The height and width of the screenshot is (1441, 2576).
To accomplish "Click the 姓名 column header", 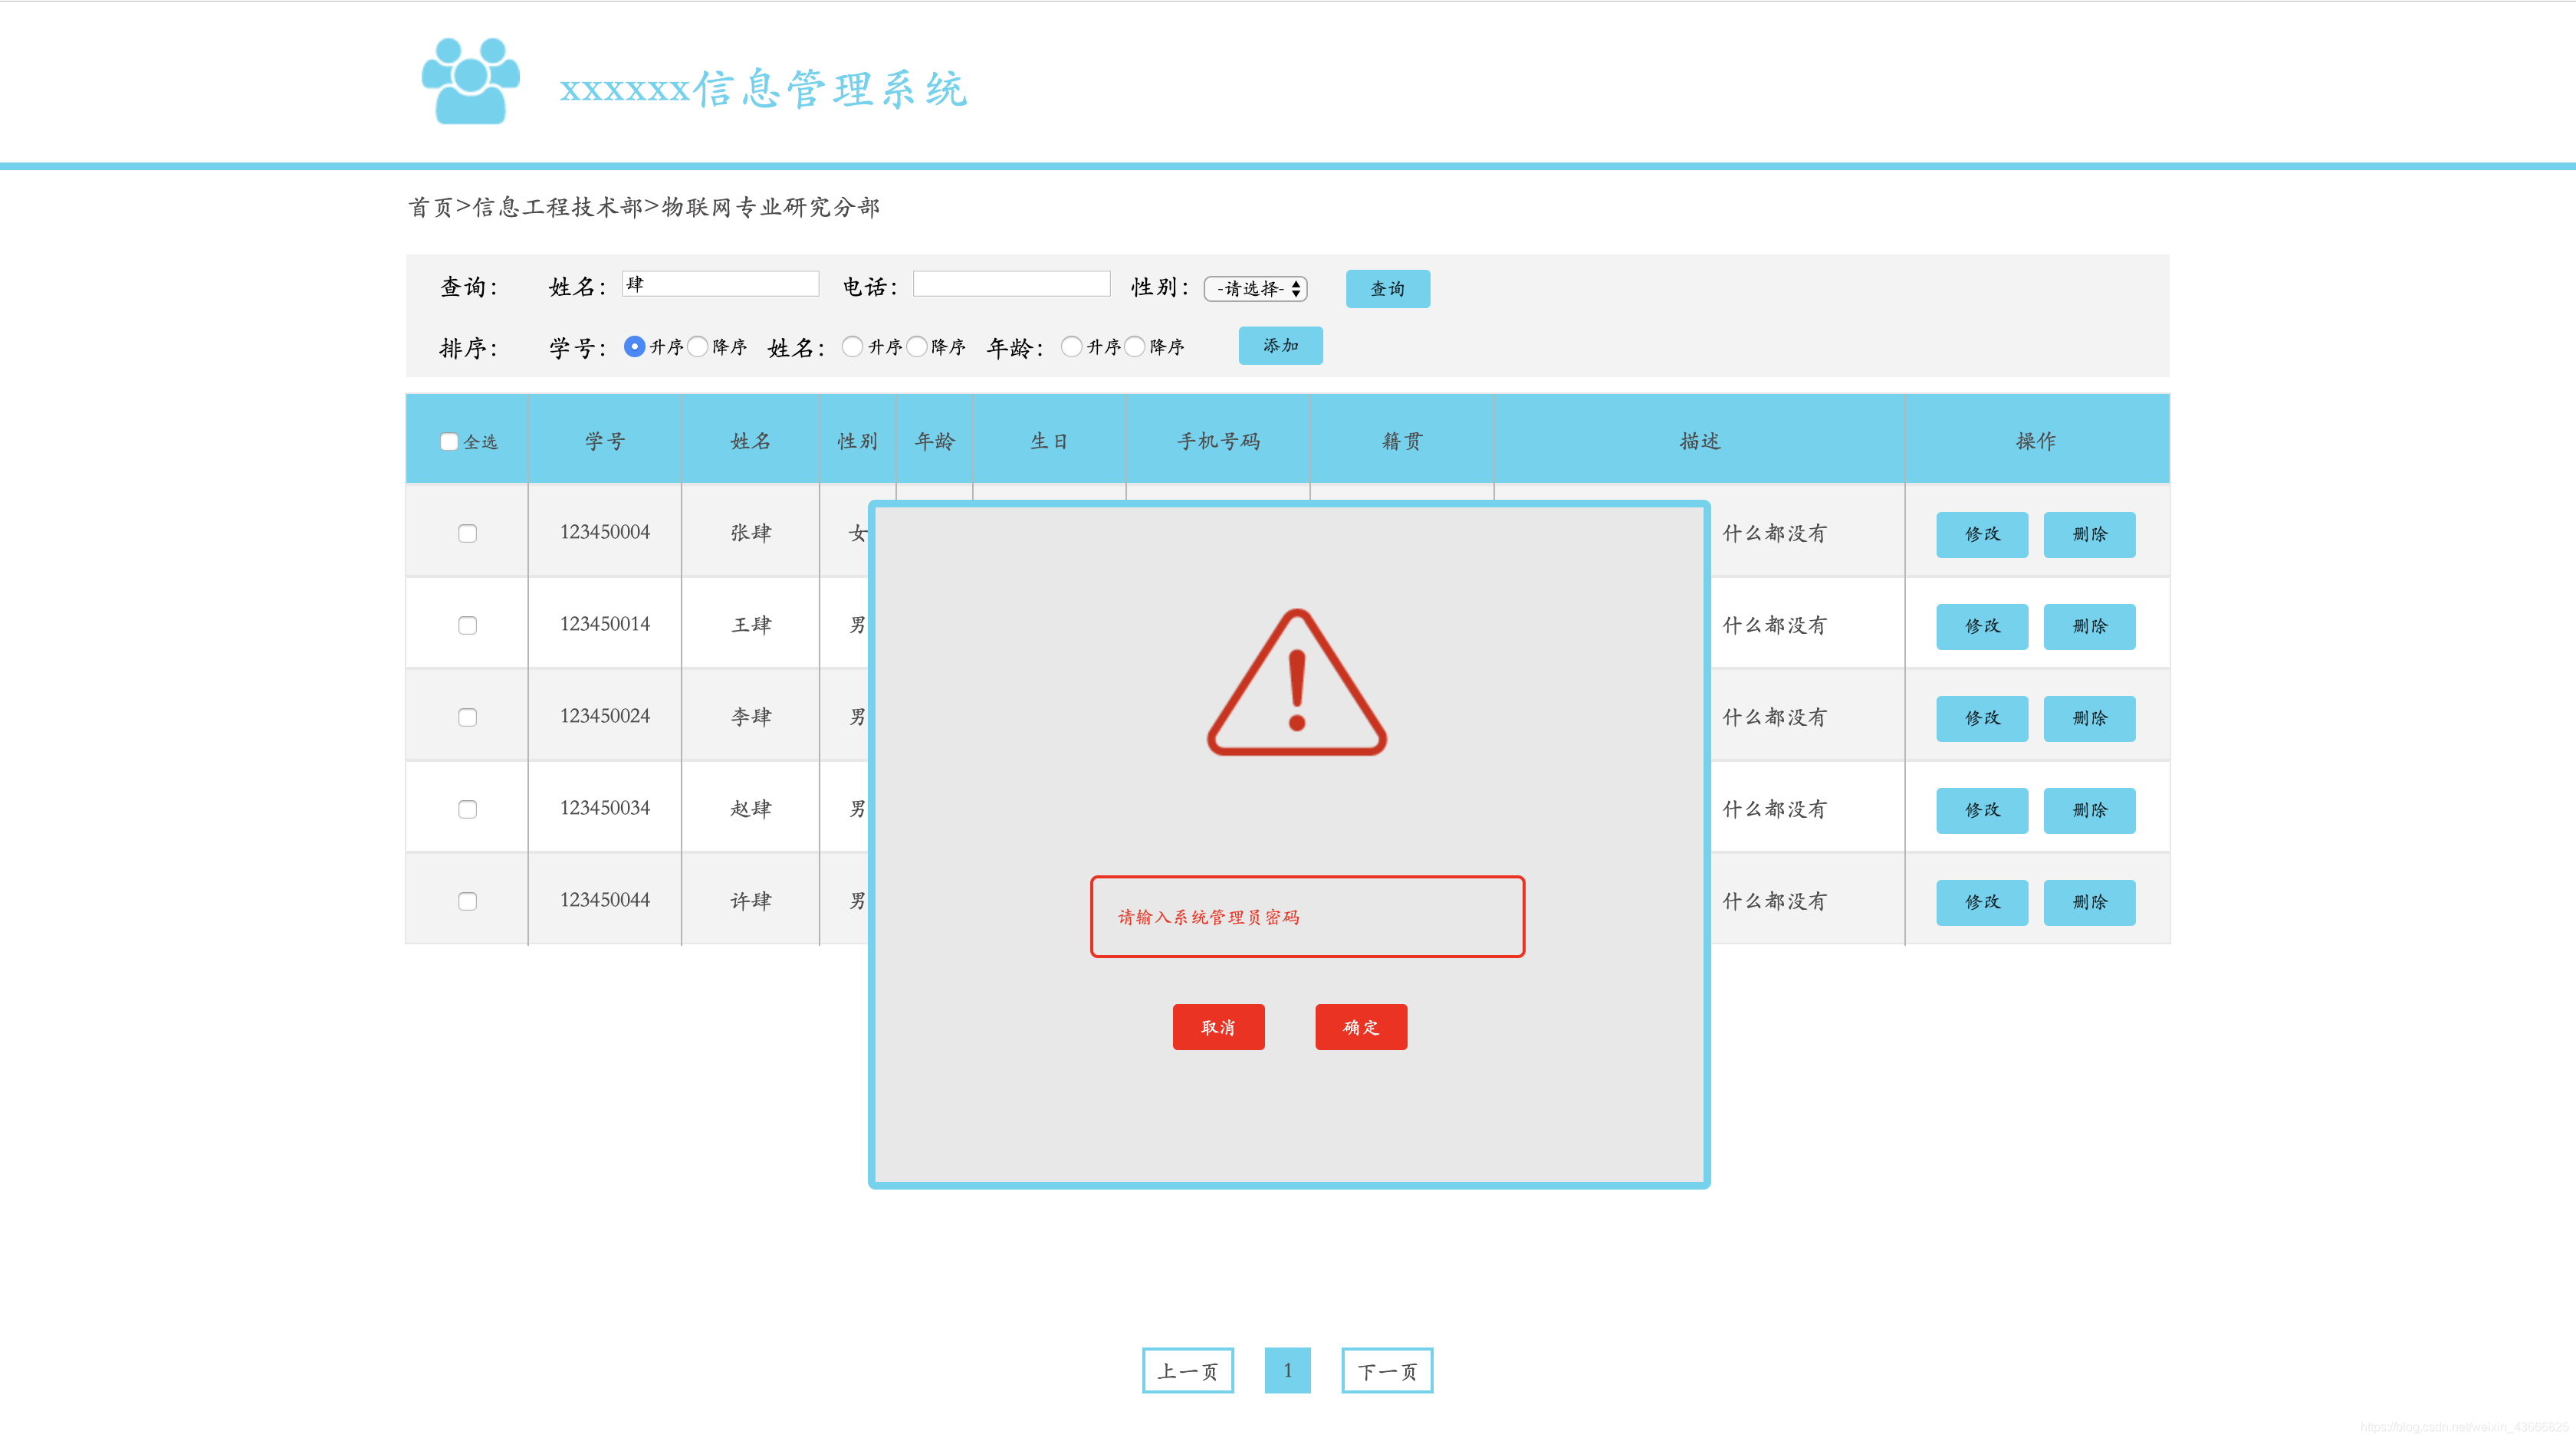I will pos(750,441).
